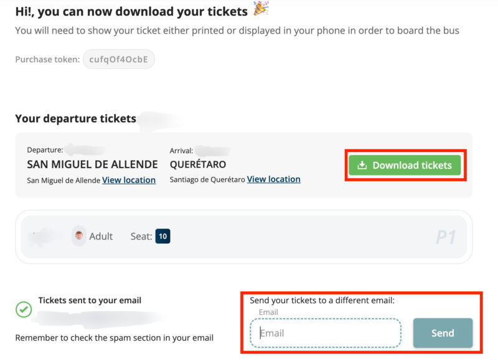
Task: Click the spam section reminder text
Action: (114, 337)
